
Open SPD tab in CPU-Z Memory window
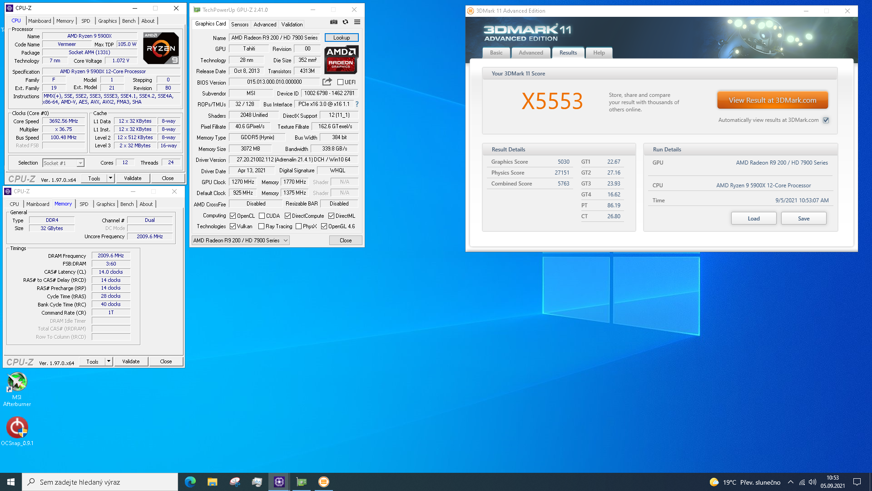pos(84,204)
